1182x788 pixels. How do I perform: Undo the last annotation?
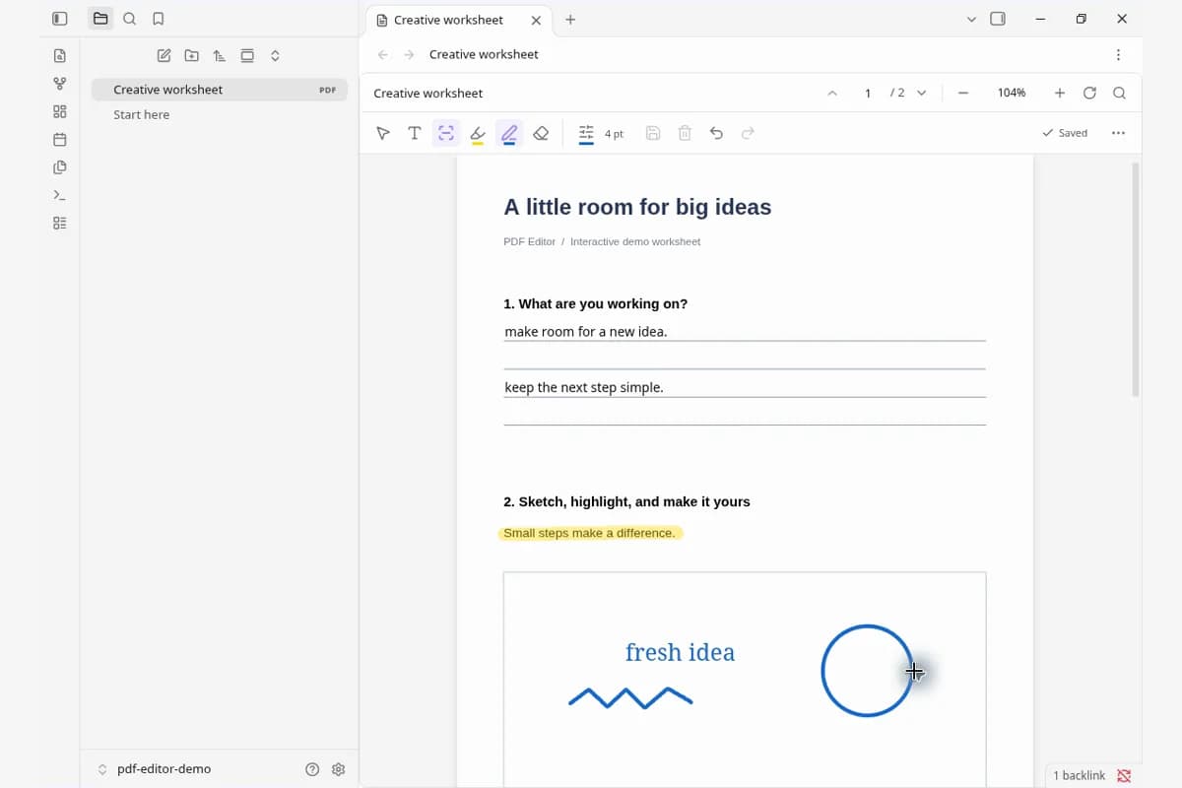pos(716,133)
